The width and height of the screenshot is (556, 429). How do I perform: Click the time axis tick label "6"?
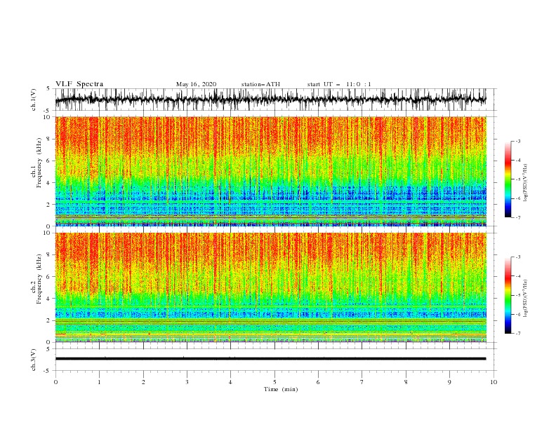(x=318, y=382)
